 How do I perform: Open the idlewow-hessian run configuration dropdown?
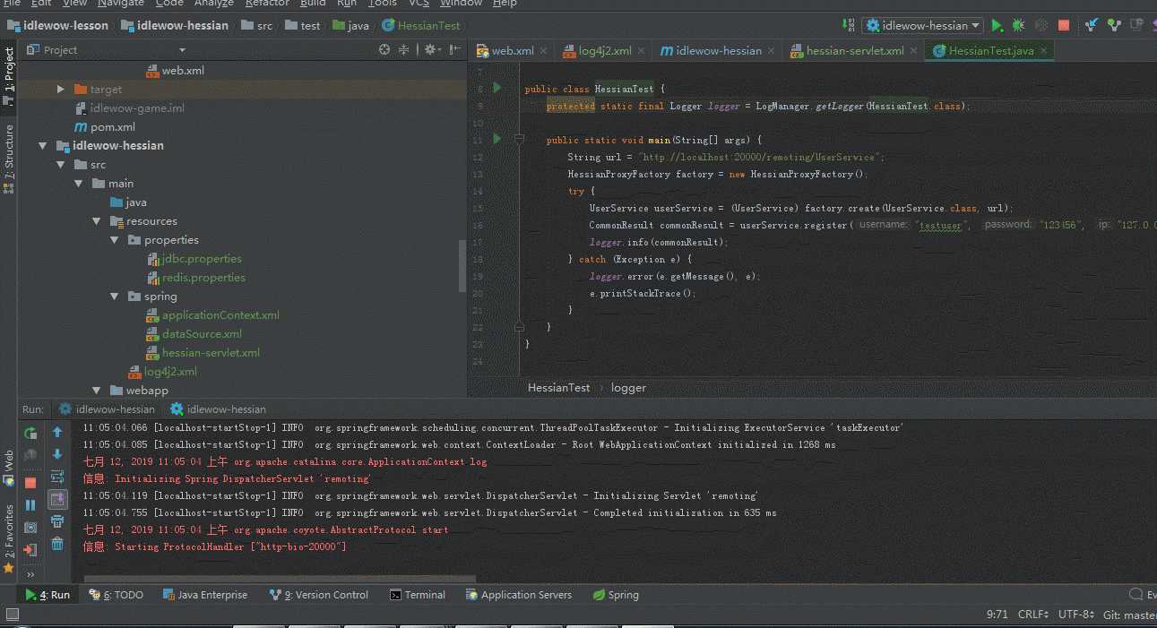tap(923, 26)
